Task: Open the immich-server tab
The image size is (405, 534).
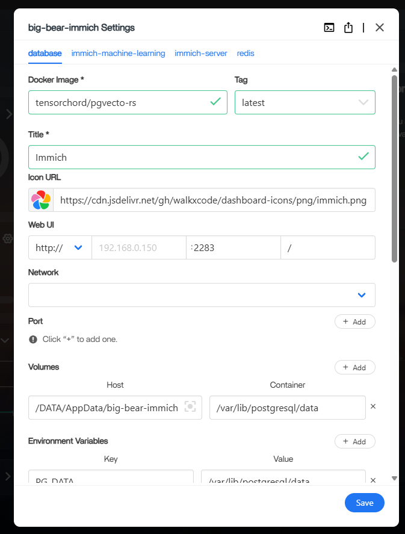Action: tap(201, 54)
